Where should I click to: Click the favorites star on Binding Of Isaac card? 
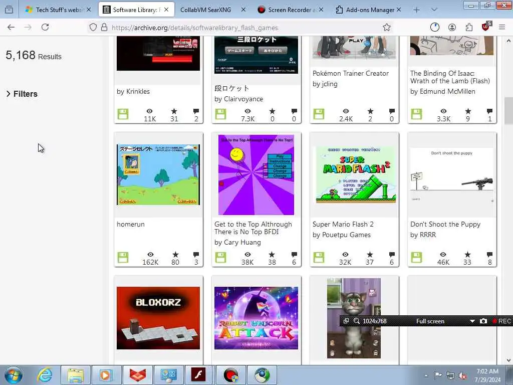click(468, 111)
